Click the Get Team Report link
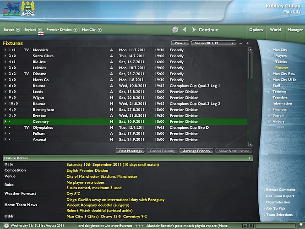Screen dimensions: 305x229 tap(280, 196)
